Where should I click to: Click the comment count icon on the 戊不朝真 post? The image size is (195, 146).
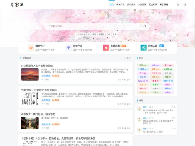click(x=119, y=128)
